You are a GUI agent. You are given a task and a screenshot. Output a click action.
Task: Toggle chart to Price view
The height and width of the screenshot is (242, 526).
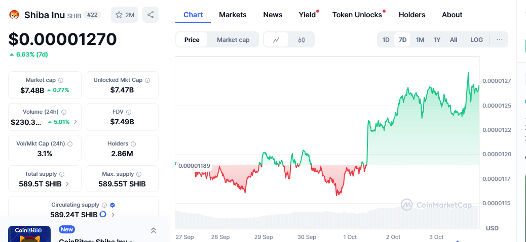192,40
